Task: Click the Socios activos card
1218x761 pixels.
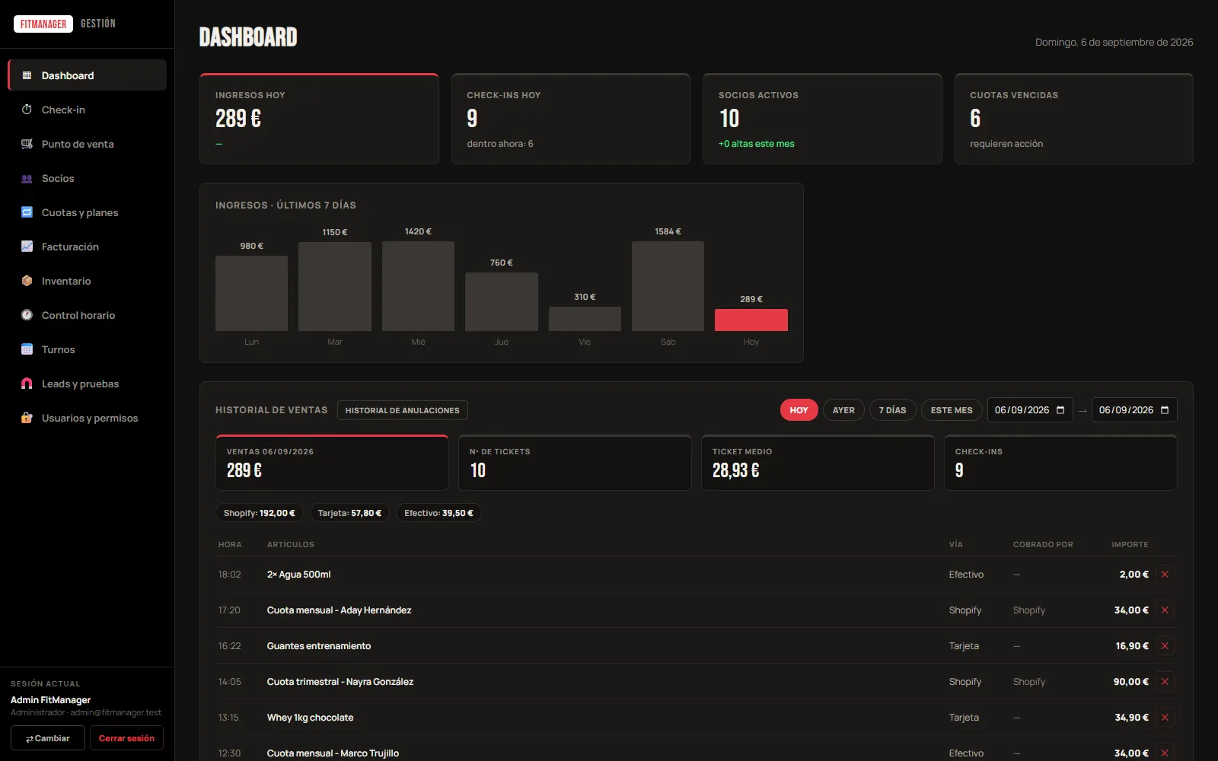Action: coord(822,119)
